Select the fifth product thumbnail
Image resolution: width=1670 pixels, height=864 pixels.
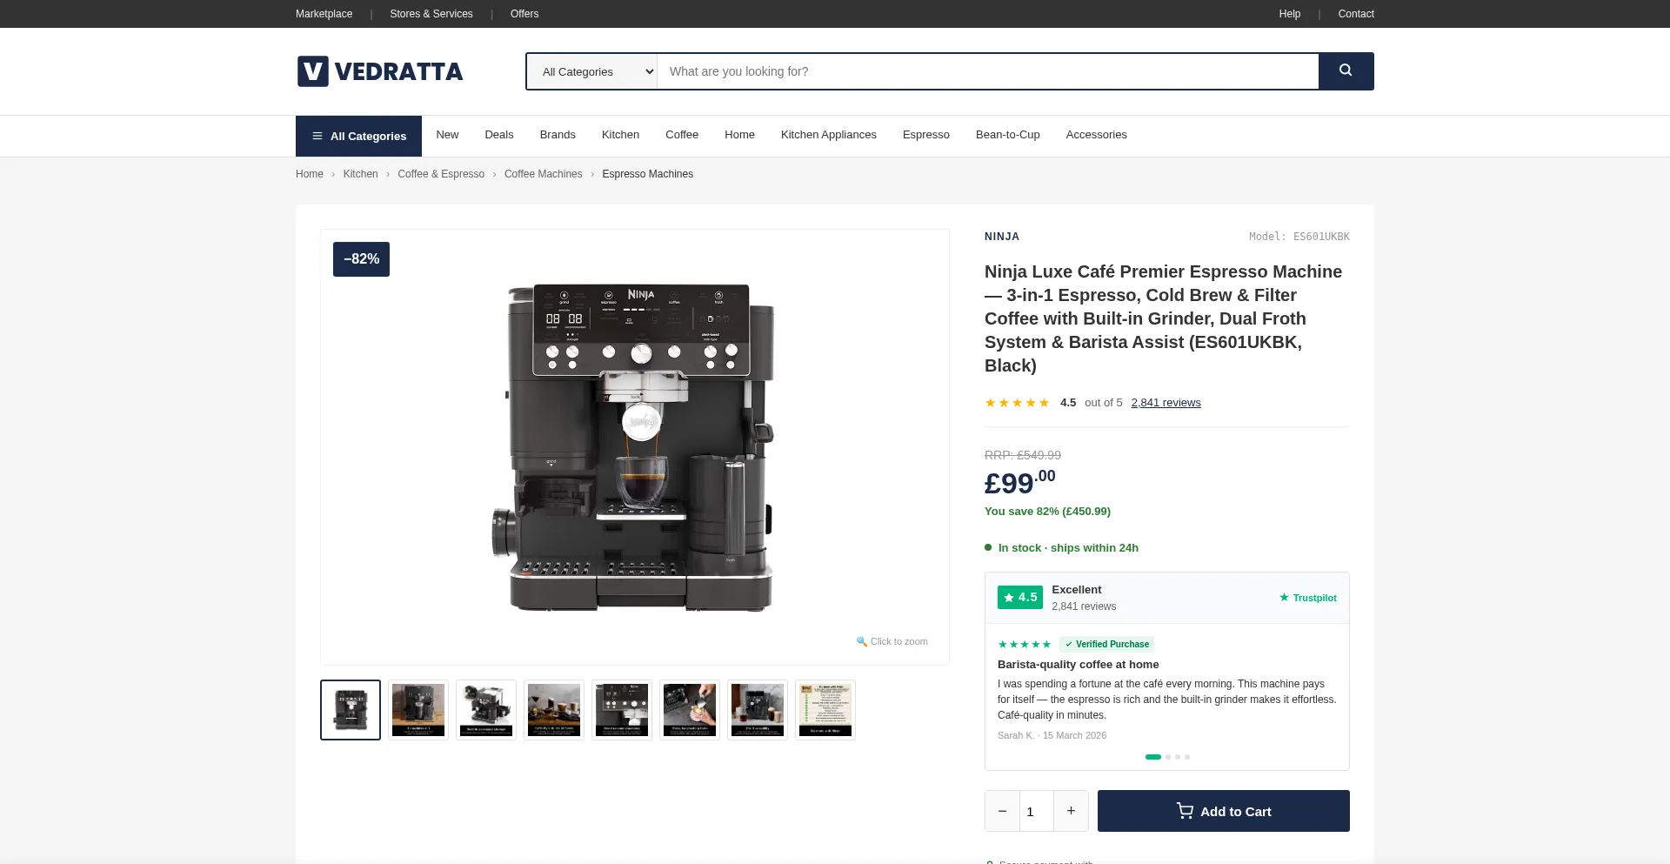(622, 710)
